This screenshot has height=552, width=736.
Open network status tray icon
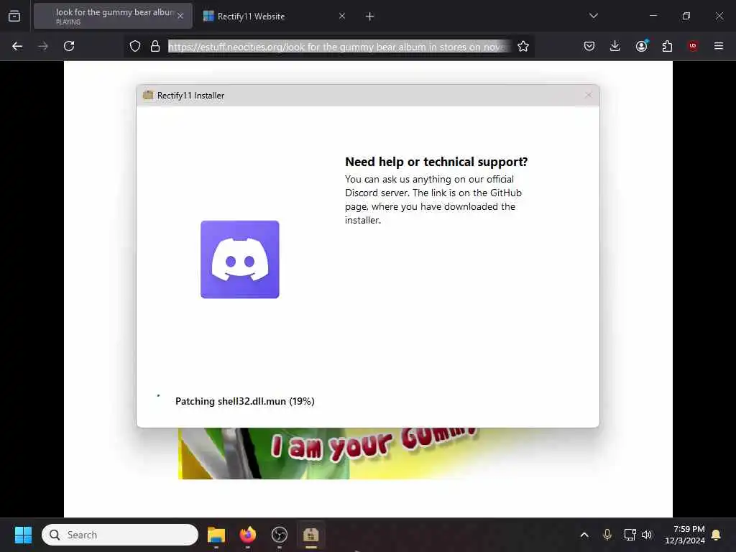[630, 535]
